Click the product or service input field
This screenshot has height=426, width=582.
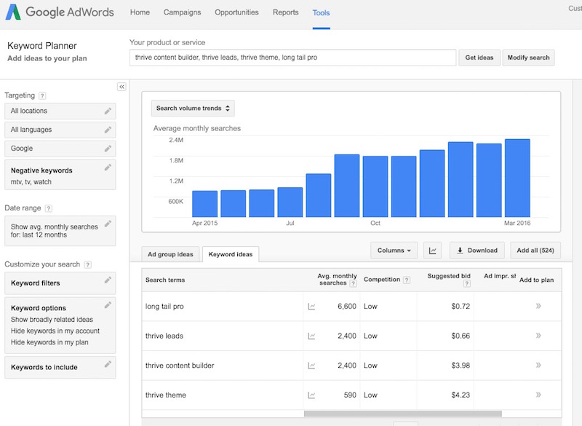pyautogui.click(x=292, y=58)
